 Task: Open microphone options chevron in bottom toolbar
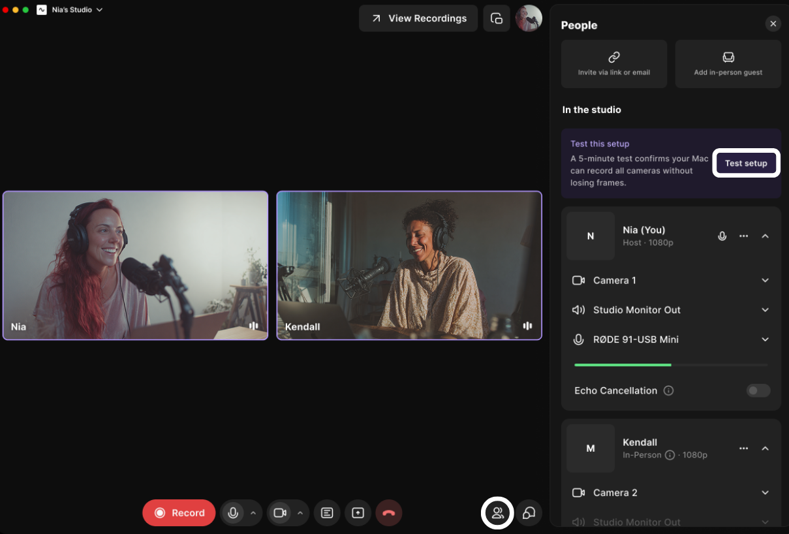coord(253,513)
